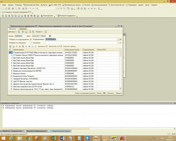Image resolution: width=176 pixels, height=141 pixels.
Task: Click the cut scissors icon in toolbar
Action: [13, 8]
